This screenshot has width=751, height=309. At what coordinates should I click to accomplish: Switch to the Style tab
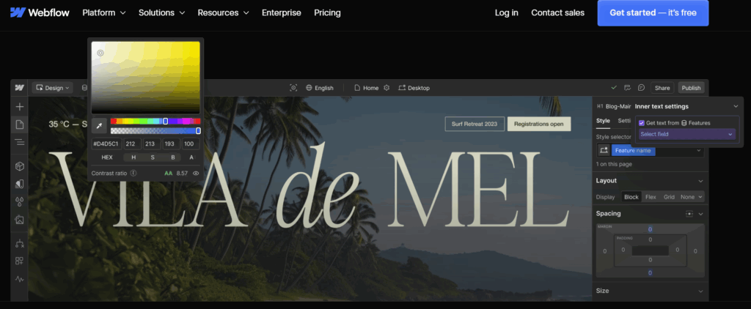pyautogui.click(x=603, y=121)
